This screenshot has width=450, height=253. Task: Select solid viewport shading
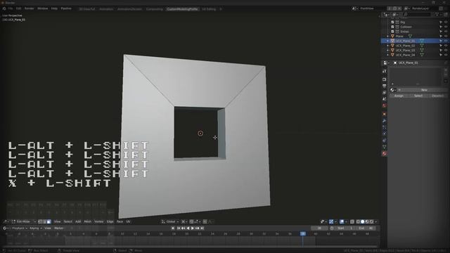363,221
